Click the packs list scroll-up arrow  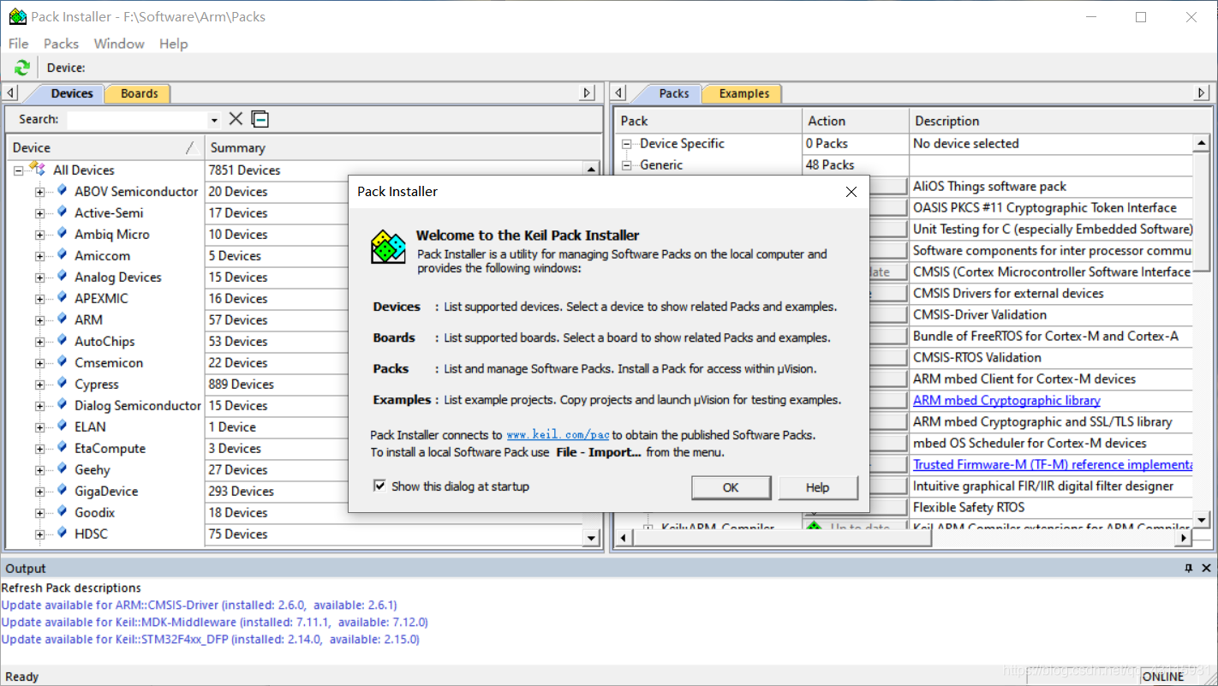click(1202, 144)
